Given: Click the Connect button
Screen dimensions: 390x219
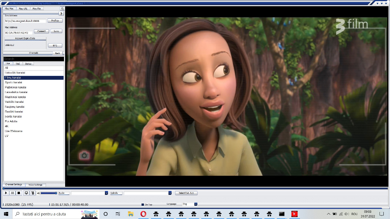Looking at the screenshot, I should pyautogui.click(x=41, y=31).
